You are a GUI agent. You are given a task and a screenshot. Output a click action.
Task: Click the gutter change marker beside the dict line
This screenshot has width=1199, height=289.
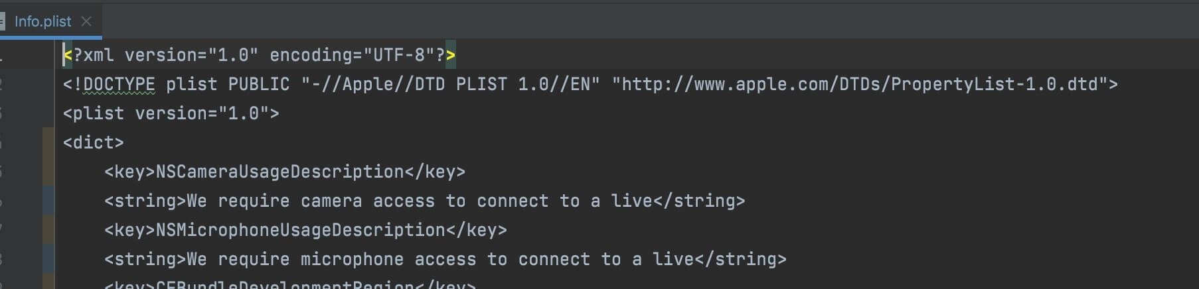pos(48,143)
